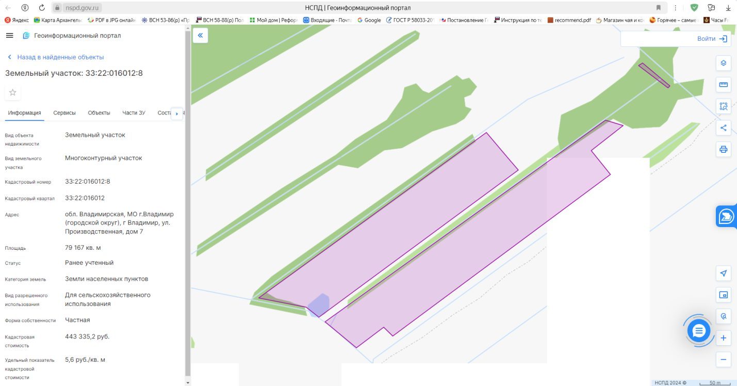Open the Яндекс bookmark
Image resolution: width=737 pixels, height=386 pixels.
[17, 20]
